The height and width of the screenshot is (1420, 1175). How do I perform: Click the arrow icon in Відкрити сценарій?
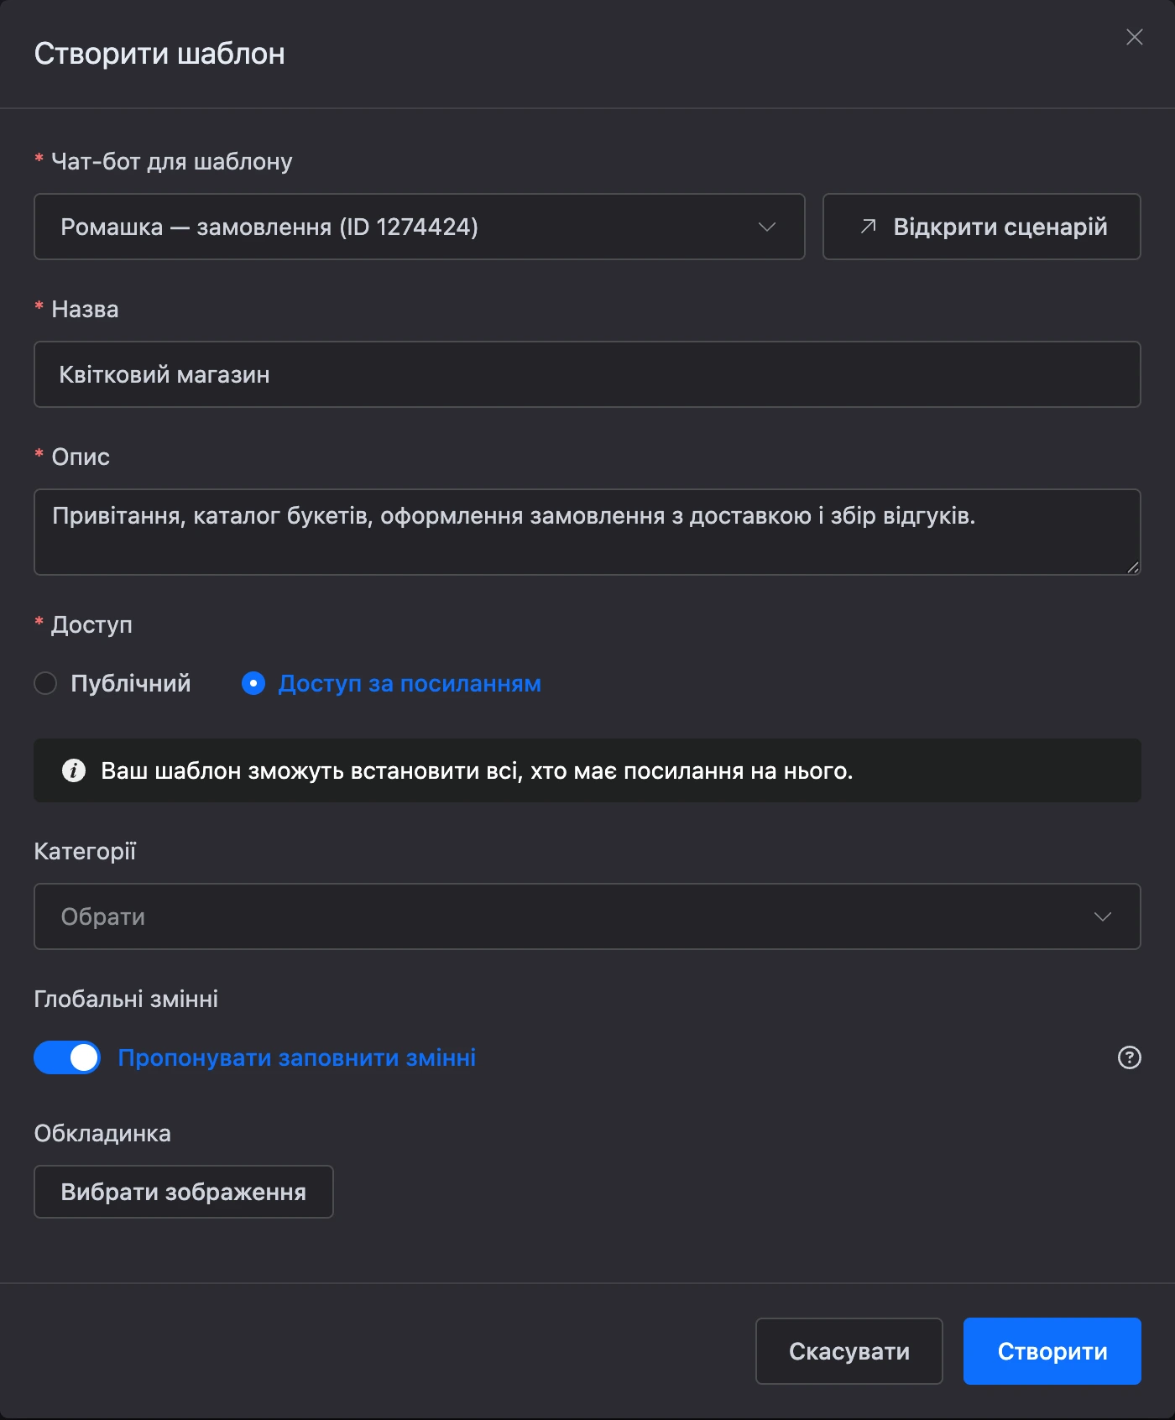tap(869, 227)
